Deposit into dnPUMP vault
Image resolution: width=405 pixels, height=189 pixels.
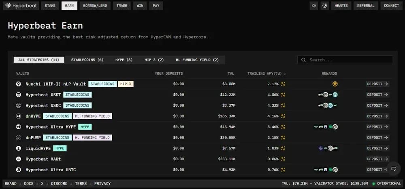click(377, 137)
